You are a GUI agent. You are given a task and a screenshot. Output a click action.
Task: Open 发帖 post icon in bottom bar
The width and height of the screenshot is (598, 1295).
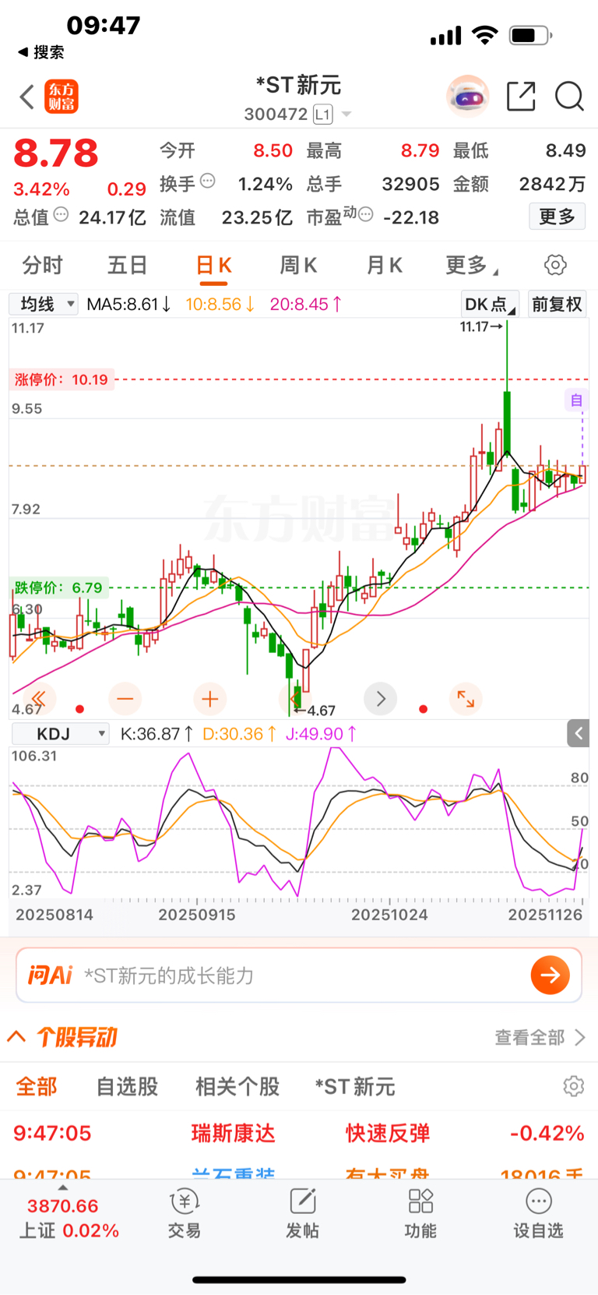pos(302,1213)
